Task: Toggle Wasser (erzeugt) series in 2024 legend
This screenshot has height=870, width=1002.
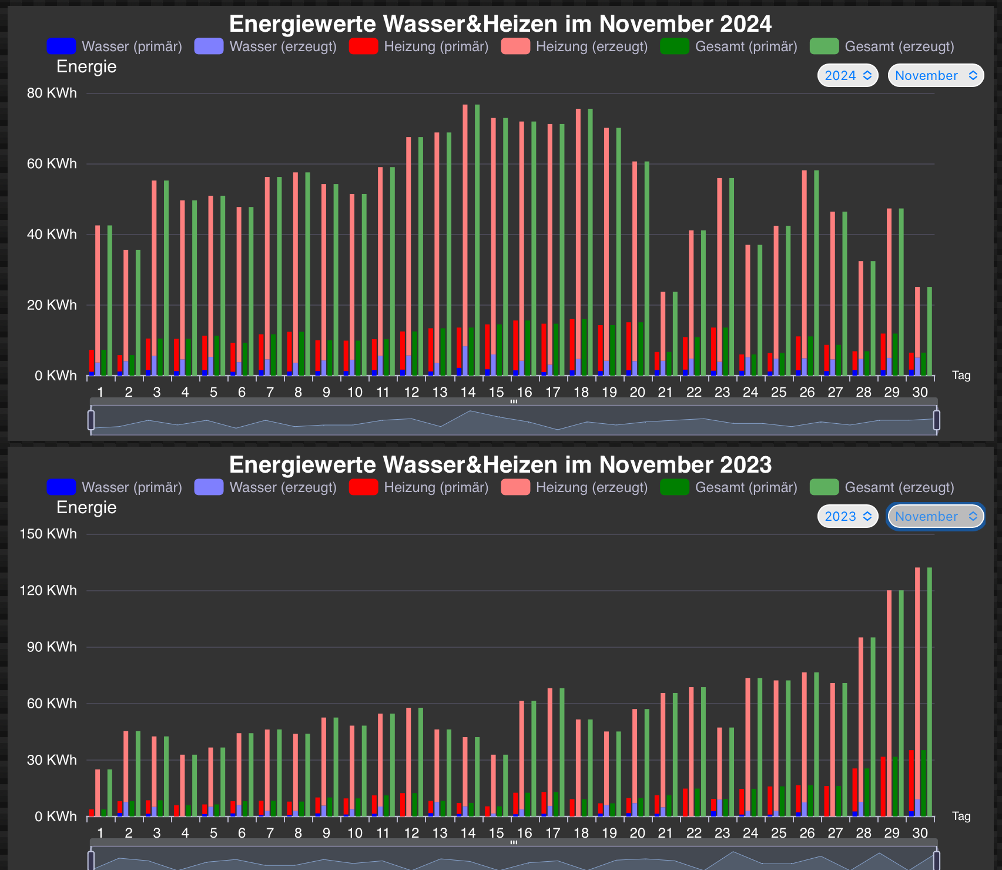Action: (x=266, y=46)
